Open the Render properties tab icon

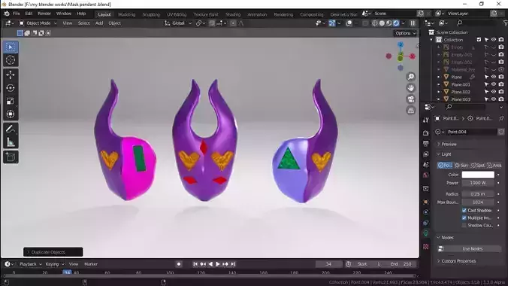(x=425, y=133)
